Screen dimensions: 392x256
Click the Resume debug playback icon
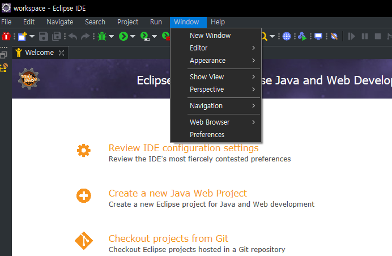(x=352, y=36)
